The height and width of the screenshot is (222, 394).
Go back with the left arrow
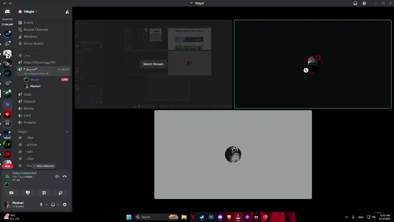tap(5, 3)
